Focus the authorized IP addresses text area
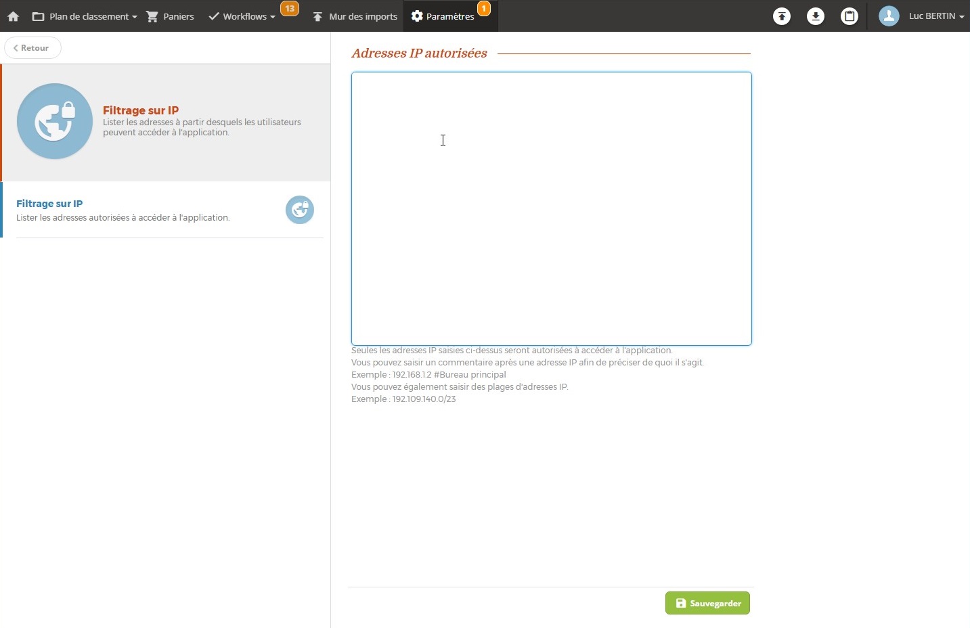The width and height of the screenshot is (970, 628). point(552,208)
